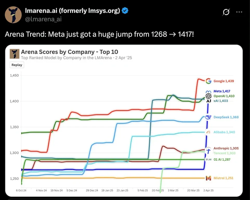250x200 pixels.
Task: Click the Tencent logo in the chart
Action: [x=209, y=151]
